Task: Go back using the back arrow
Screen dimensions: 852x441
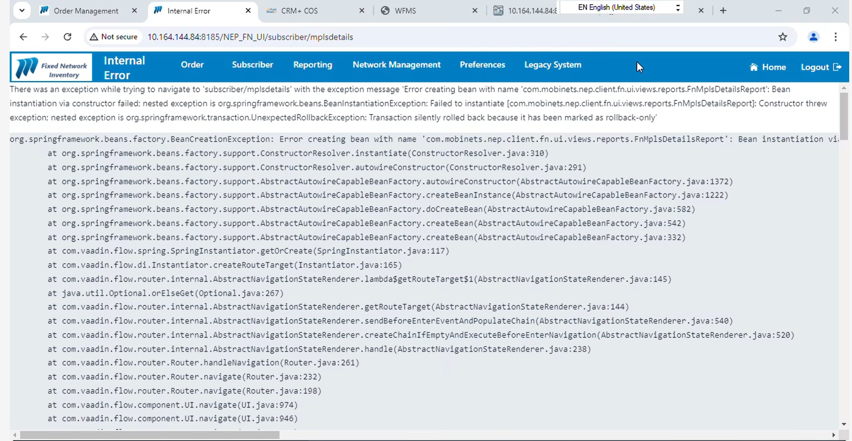Action: 23,37
